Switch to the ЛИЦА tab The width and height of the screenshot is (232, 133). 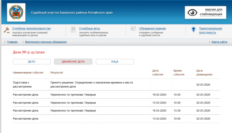tap(115, 62)
